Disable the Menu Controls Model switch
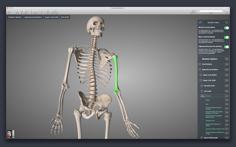Image resolution: width=236 pixels, height=147 pixels. pos(226,37)
